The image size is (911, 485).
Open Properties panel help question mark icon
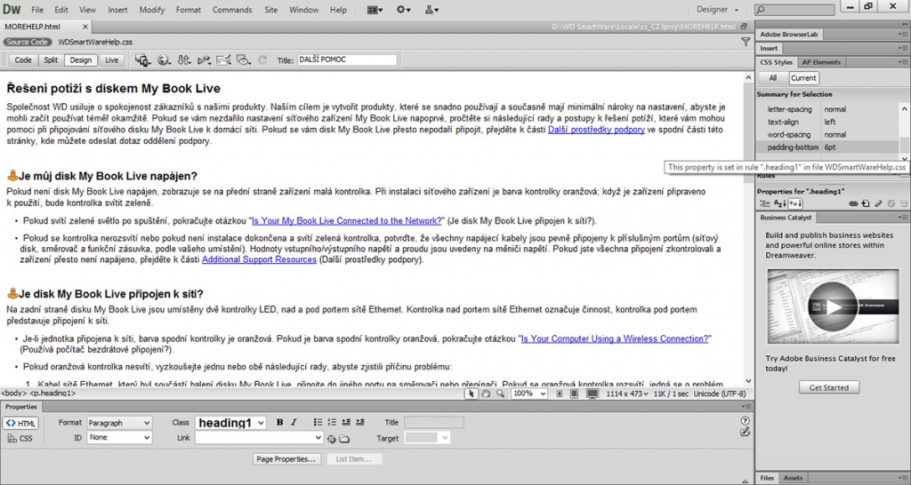click(x=746, y=421)
